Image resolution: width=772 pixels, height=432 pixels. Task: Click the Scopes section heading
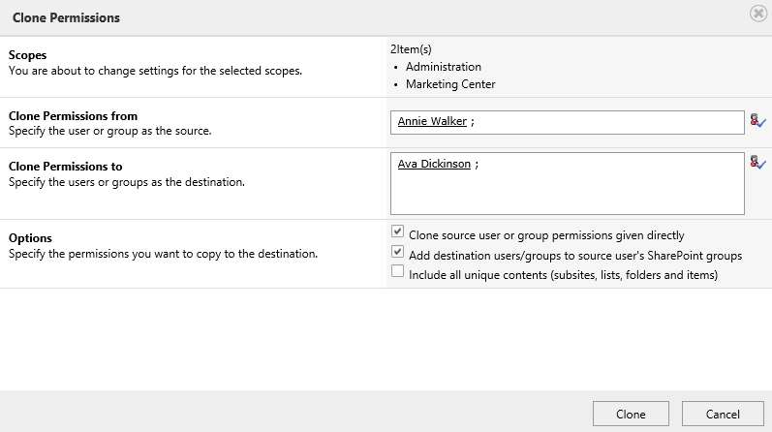(x=28, y=55)
